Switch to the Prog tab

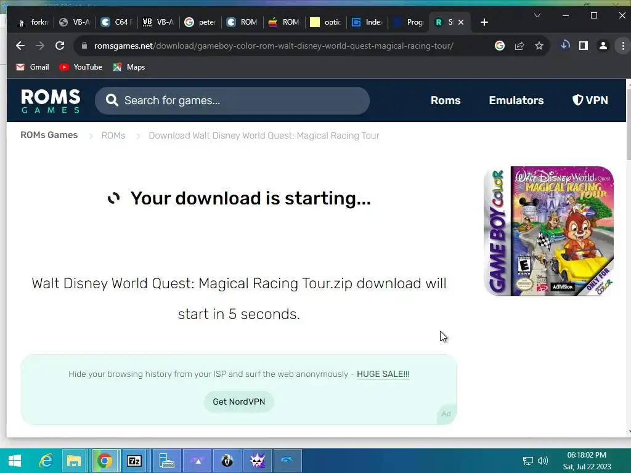(x=410, y=22)
